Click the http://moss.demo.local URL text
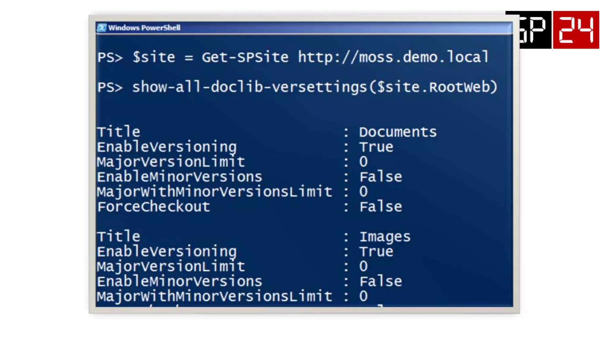 tap(393, 57)
